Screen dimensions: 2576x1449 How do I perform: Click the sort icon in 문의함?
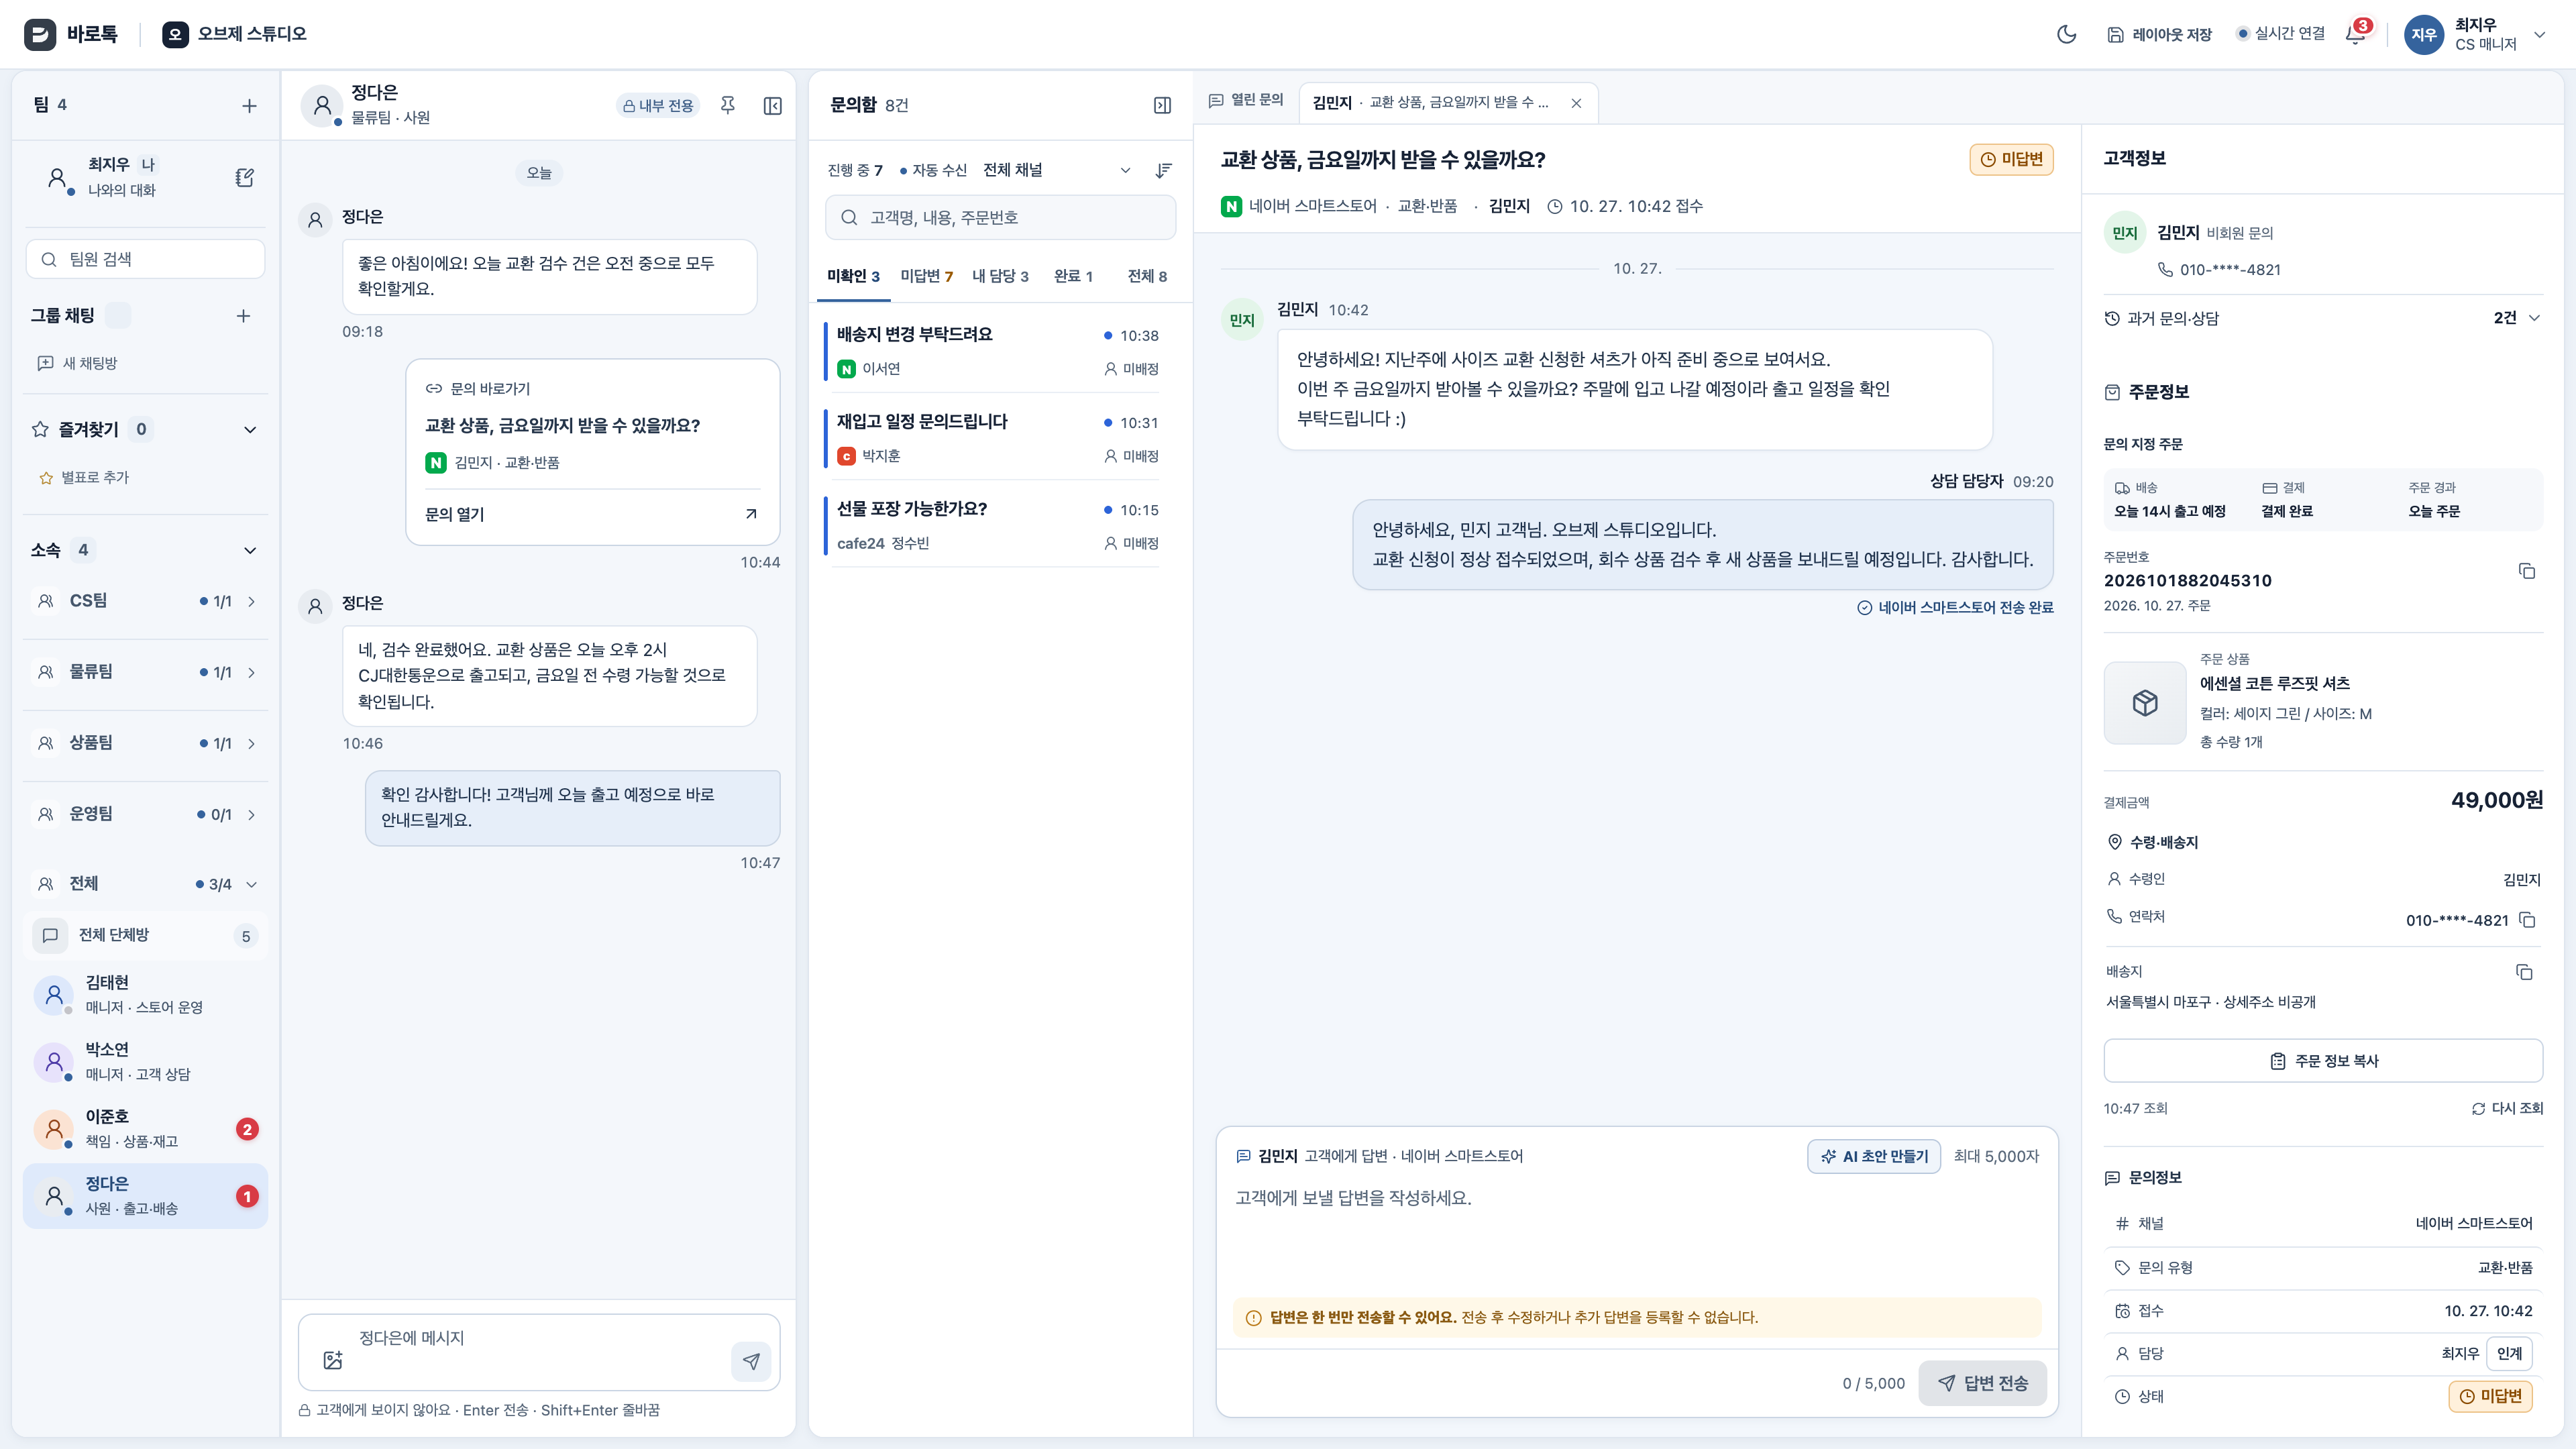point(1163,170)
